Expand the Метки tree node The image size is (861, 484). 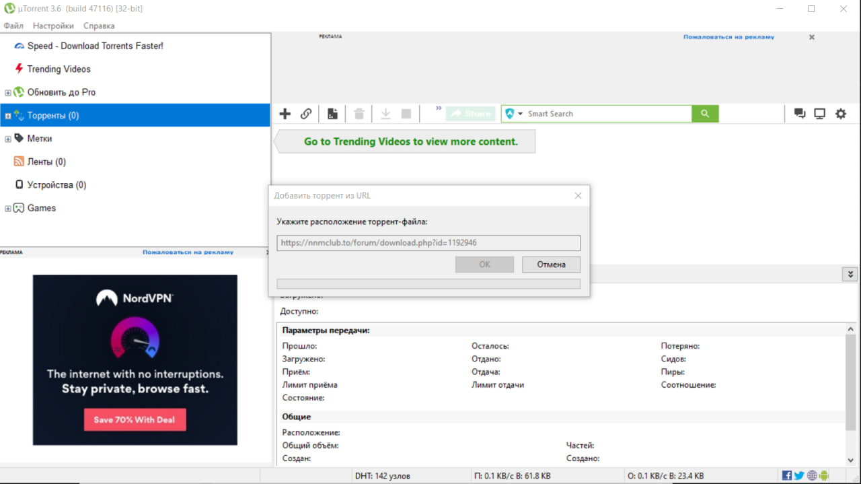click(x=8, y=139)
